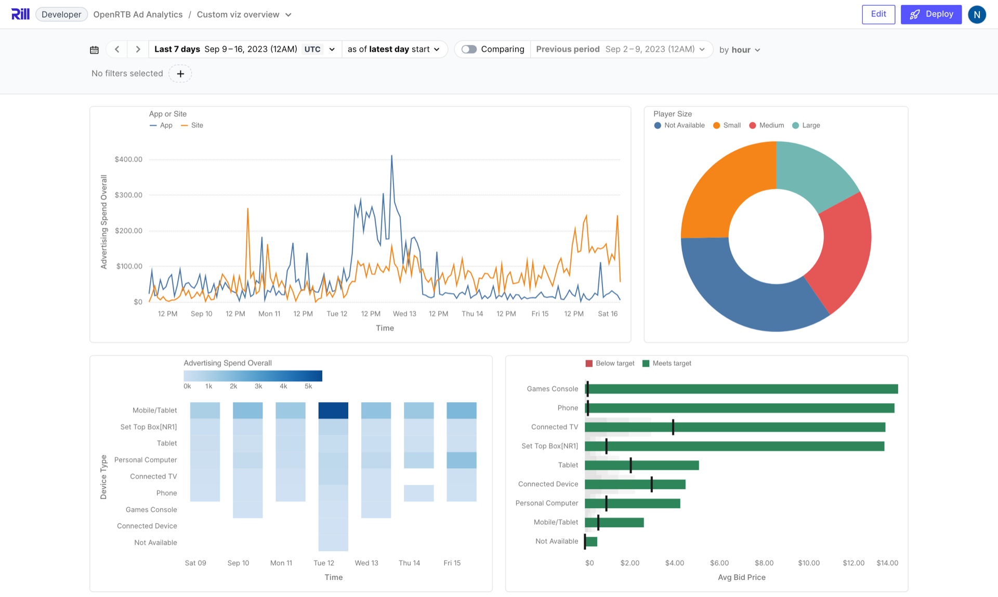998x597 pixels.
Task: Click 'Set Top Box[NR1]' bar chart label
Action: click(549, 446)
